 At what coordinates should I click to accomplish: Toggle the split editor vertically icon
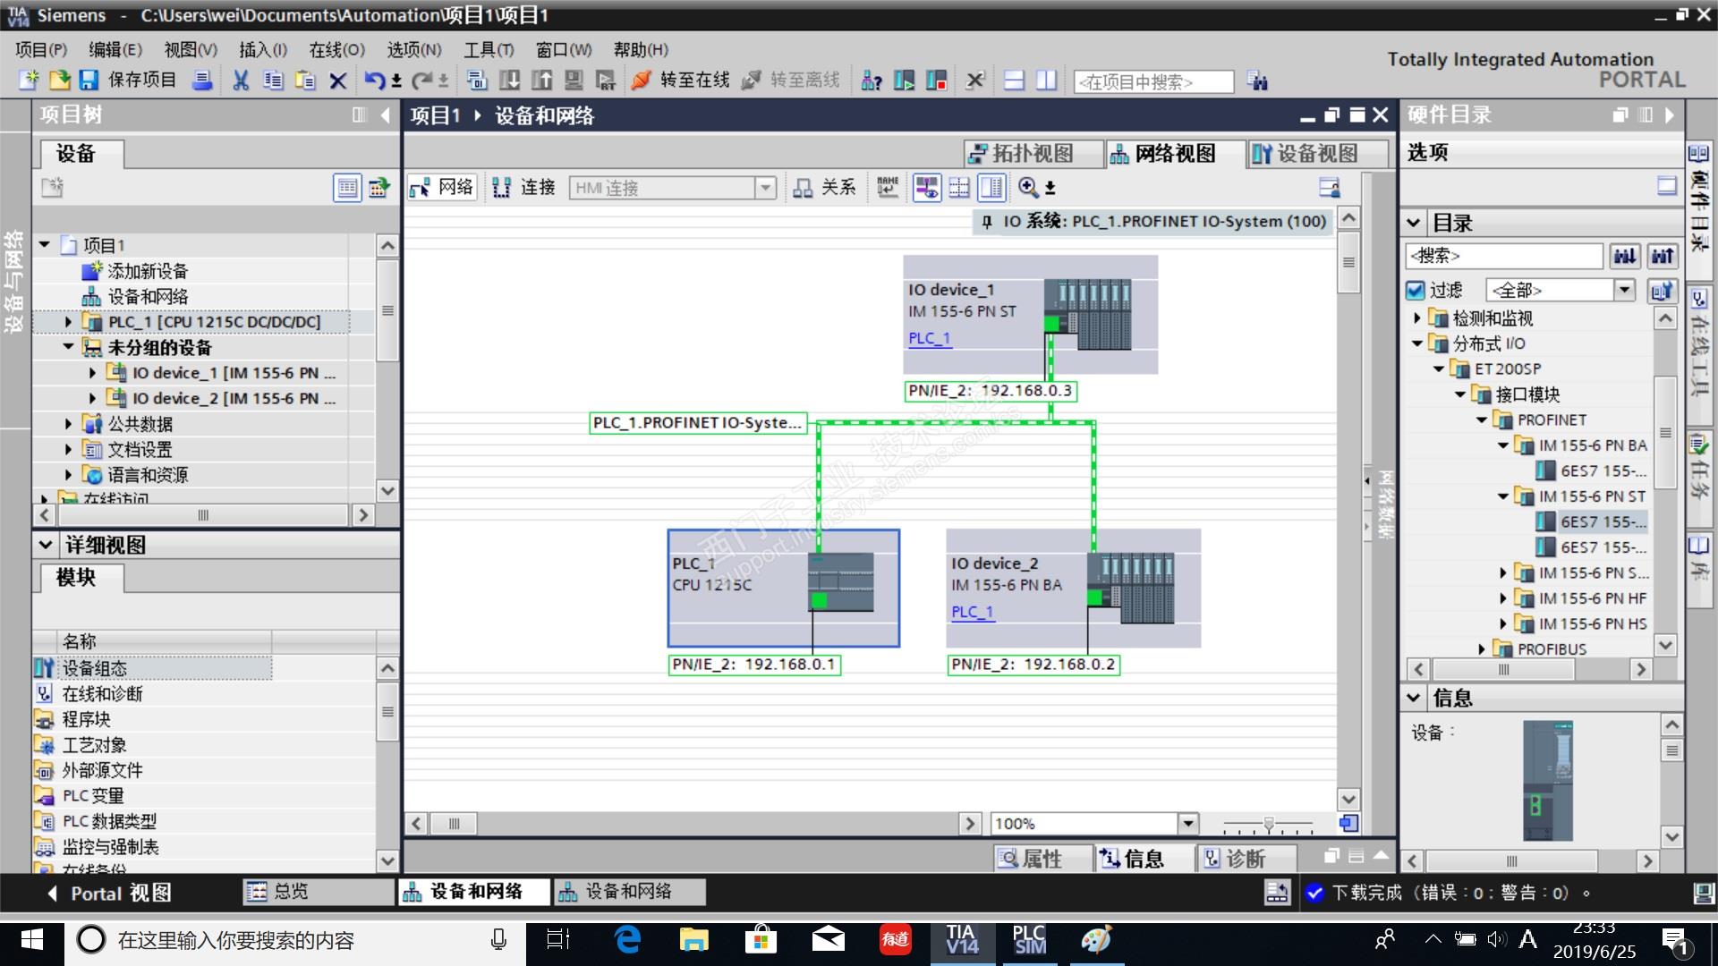pyautogui.click(x=1046, y=80)
